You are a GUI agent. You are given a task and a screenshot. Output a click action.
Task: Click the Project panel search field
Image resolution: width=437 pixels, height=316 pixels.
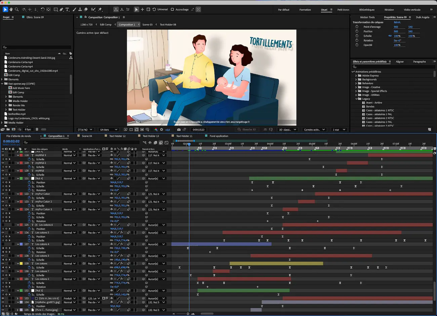(x=37, y=47)
